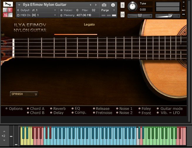Image resolution: width=192 pixels, height=148 pixels.
Task: Toggle the PV performance view button
Action: click(x=183, y=14)
